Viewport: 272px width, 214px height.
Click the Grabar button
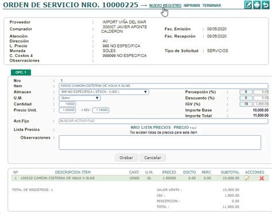[x=126, y=158]
